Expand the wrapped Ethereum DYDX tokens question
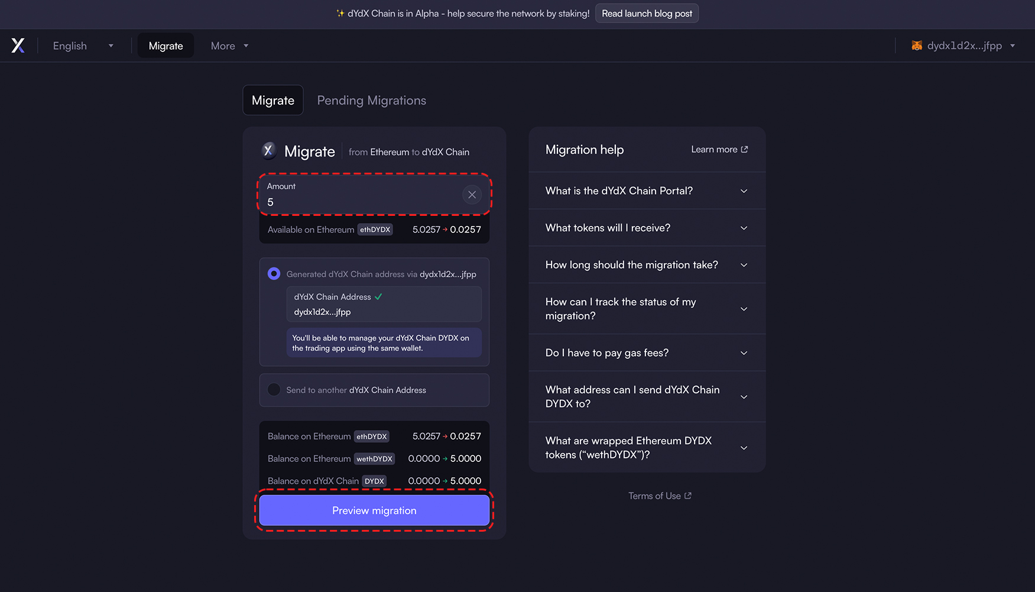 point(647,447)
